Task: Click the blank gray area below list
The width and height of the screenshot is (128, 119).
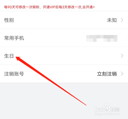Action: 48,100
